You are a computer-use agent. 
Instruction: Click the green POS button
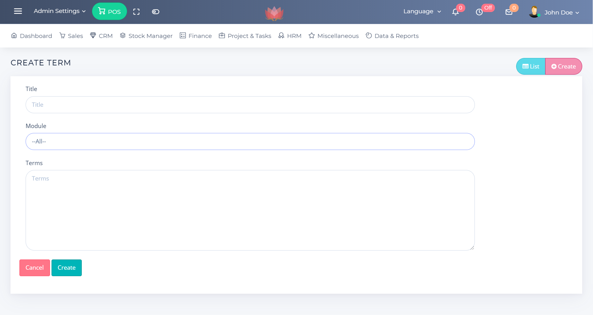tap(109, 11)
